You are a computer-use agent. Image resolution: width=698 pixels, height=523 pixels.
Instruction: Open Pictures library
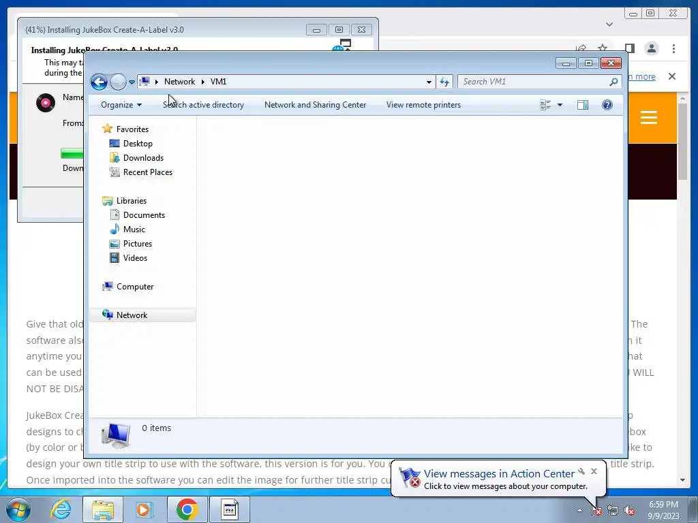(x=138, y=244)
